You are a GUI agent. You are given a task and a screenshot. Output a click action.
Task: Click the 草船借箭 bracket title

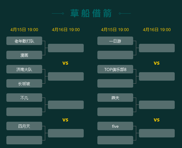click(91, 13)
